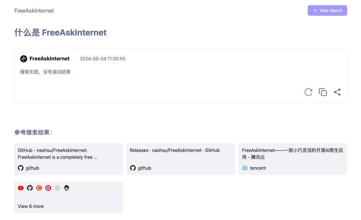Image resolution: width=361 pixels, height=220 pixels.
Task: Open the GitHub nashsu/FreeAskInternet result card
Action: coord(69,159)
